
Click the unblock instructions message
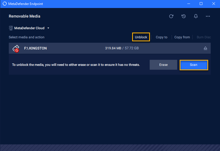[76, 65]
